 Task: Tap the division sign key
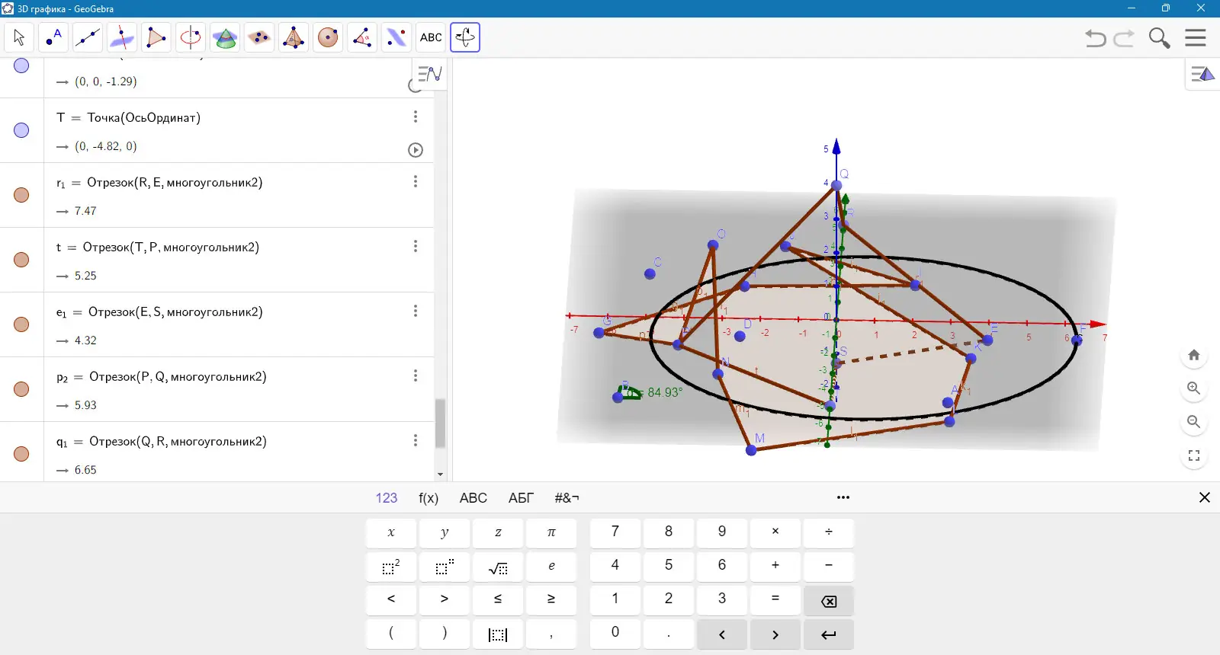tap(829, 532)
